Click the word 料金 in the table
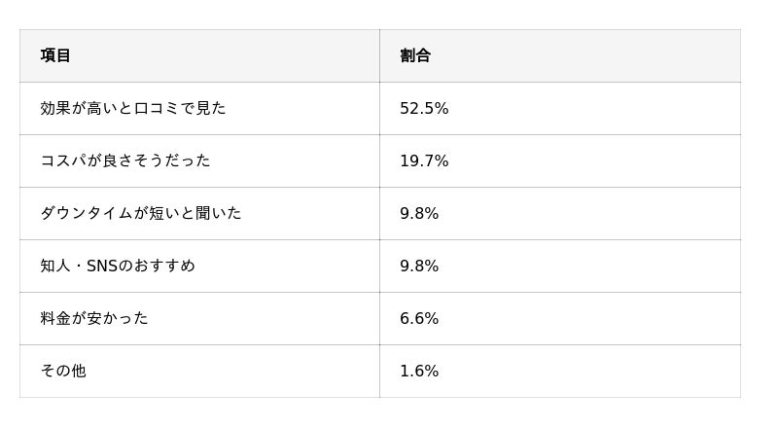Viewport: 778px width, 427px height. [x=55, y=318]
